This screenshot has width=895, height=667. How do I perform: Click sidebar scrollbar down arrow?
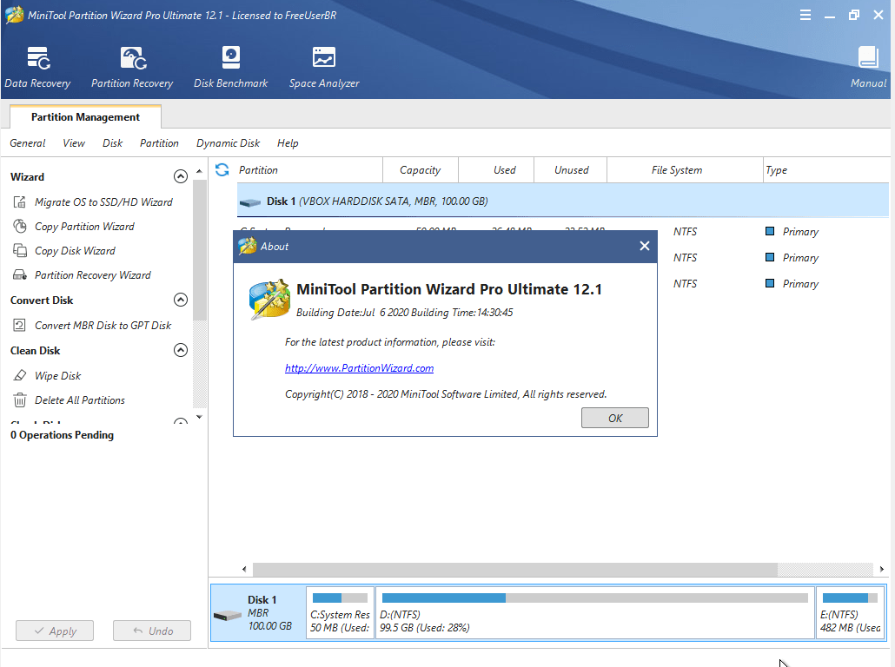(x=199, y=417)
